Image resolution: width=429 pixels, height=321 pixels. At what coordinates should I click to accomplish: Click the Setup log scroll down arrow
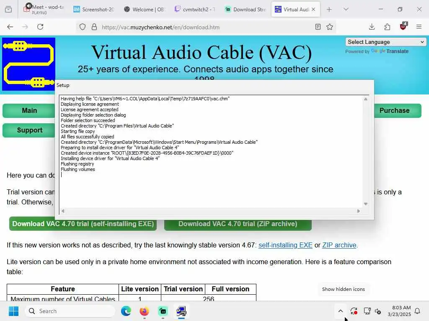(365, 204)
